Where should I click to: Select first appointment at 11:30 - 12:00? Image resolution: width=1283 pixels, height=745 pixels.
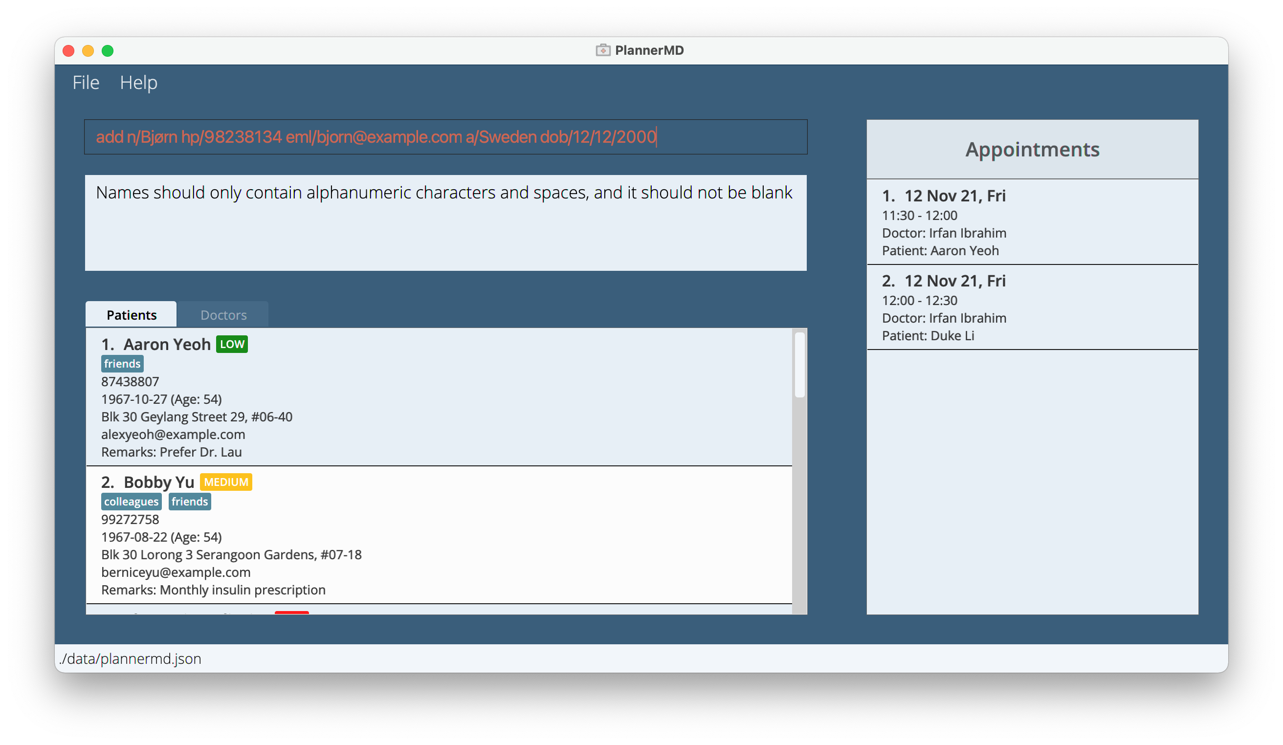[x=1032, y=222]
